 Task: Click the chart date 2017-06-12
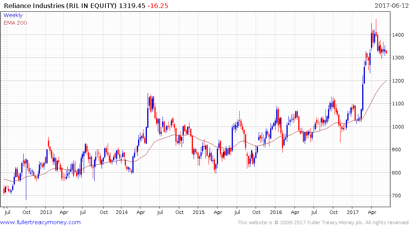[391, 5]
